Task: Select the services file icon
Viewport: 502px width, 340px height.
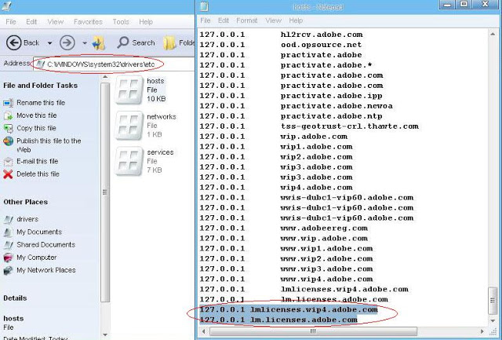Action: click(129, 161)
